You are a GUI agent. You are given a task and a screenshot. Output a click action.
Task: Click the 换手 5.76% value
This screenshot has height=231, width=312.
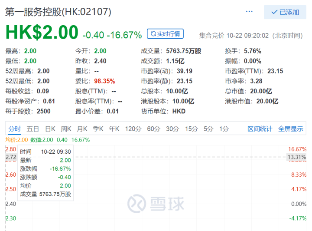tap(253, 51)
